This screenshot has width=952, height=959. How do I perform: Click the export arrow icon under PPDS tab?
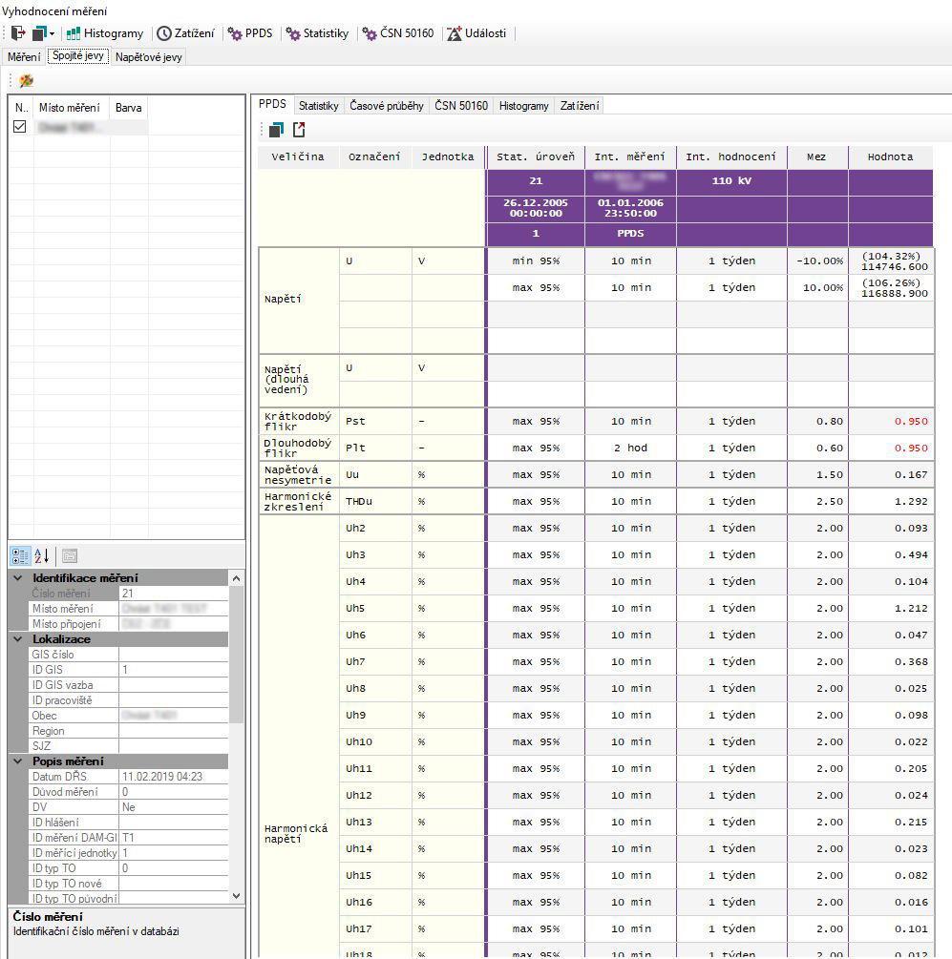pyautogui.click(x=299, y=130)
